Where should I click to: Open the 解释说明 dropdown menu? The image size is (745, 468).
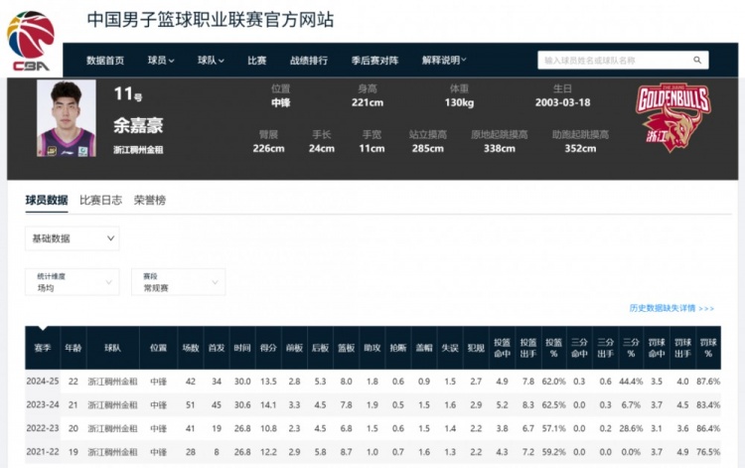click(x=445, y=61)
